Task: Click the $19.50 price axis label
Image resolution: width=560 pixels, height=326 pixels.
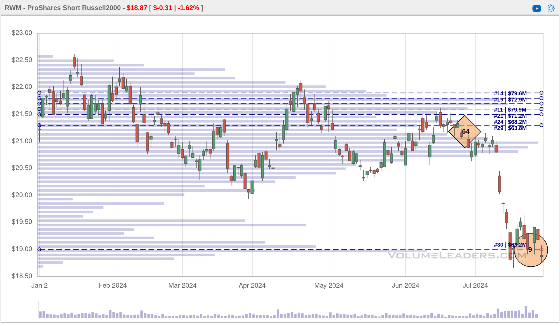Action: coord(22,222)
